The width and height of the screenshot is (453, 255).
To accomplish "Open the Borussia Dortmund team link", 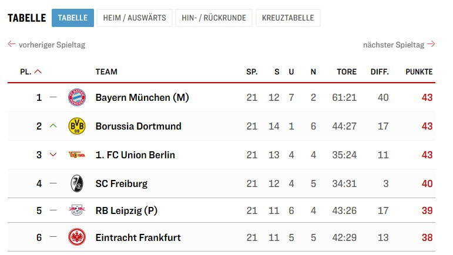I will click(x=138, y=126).
